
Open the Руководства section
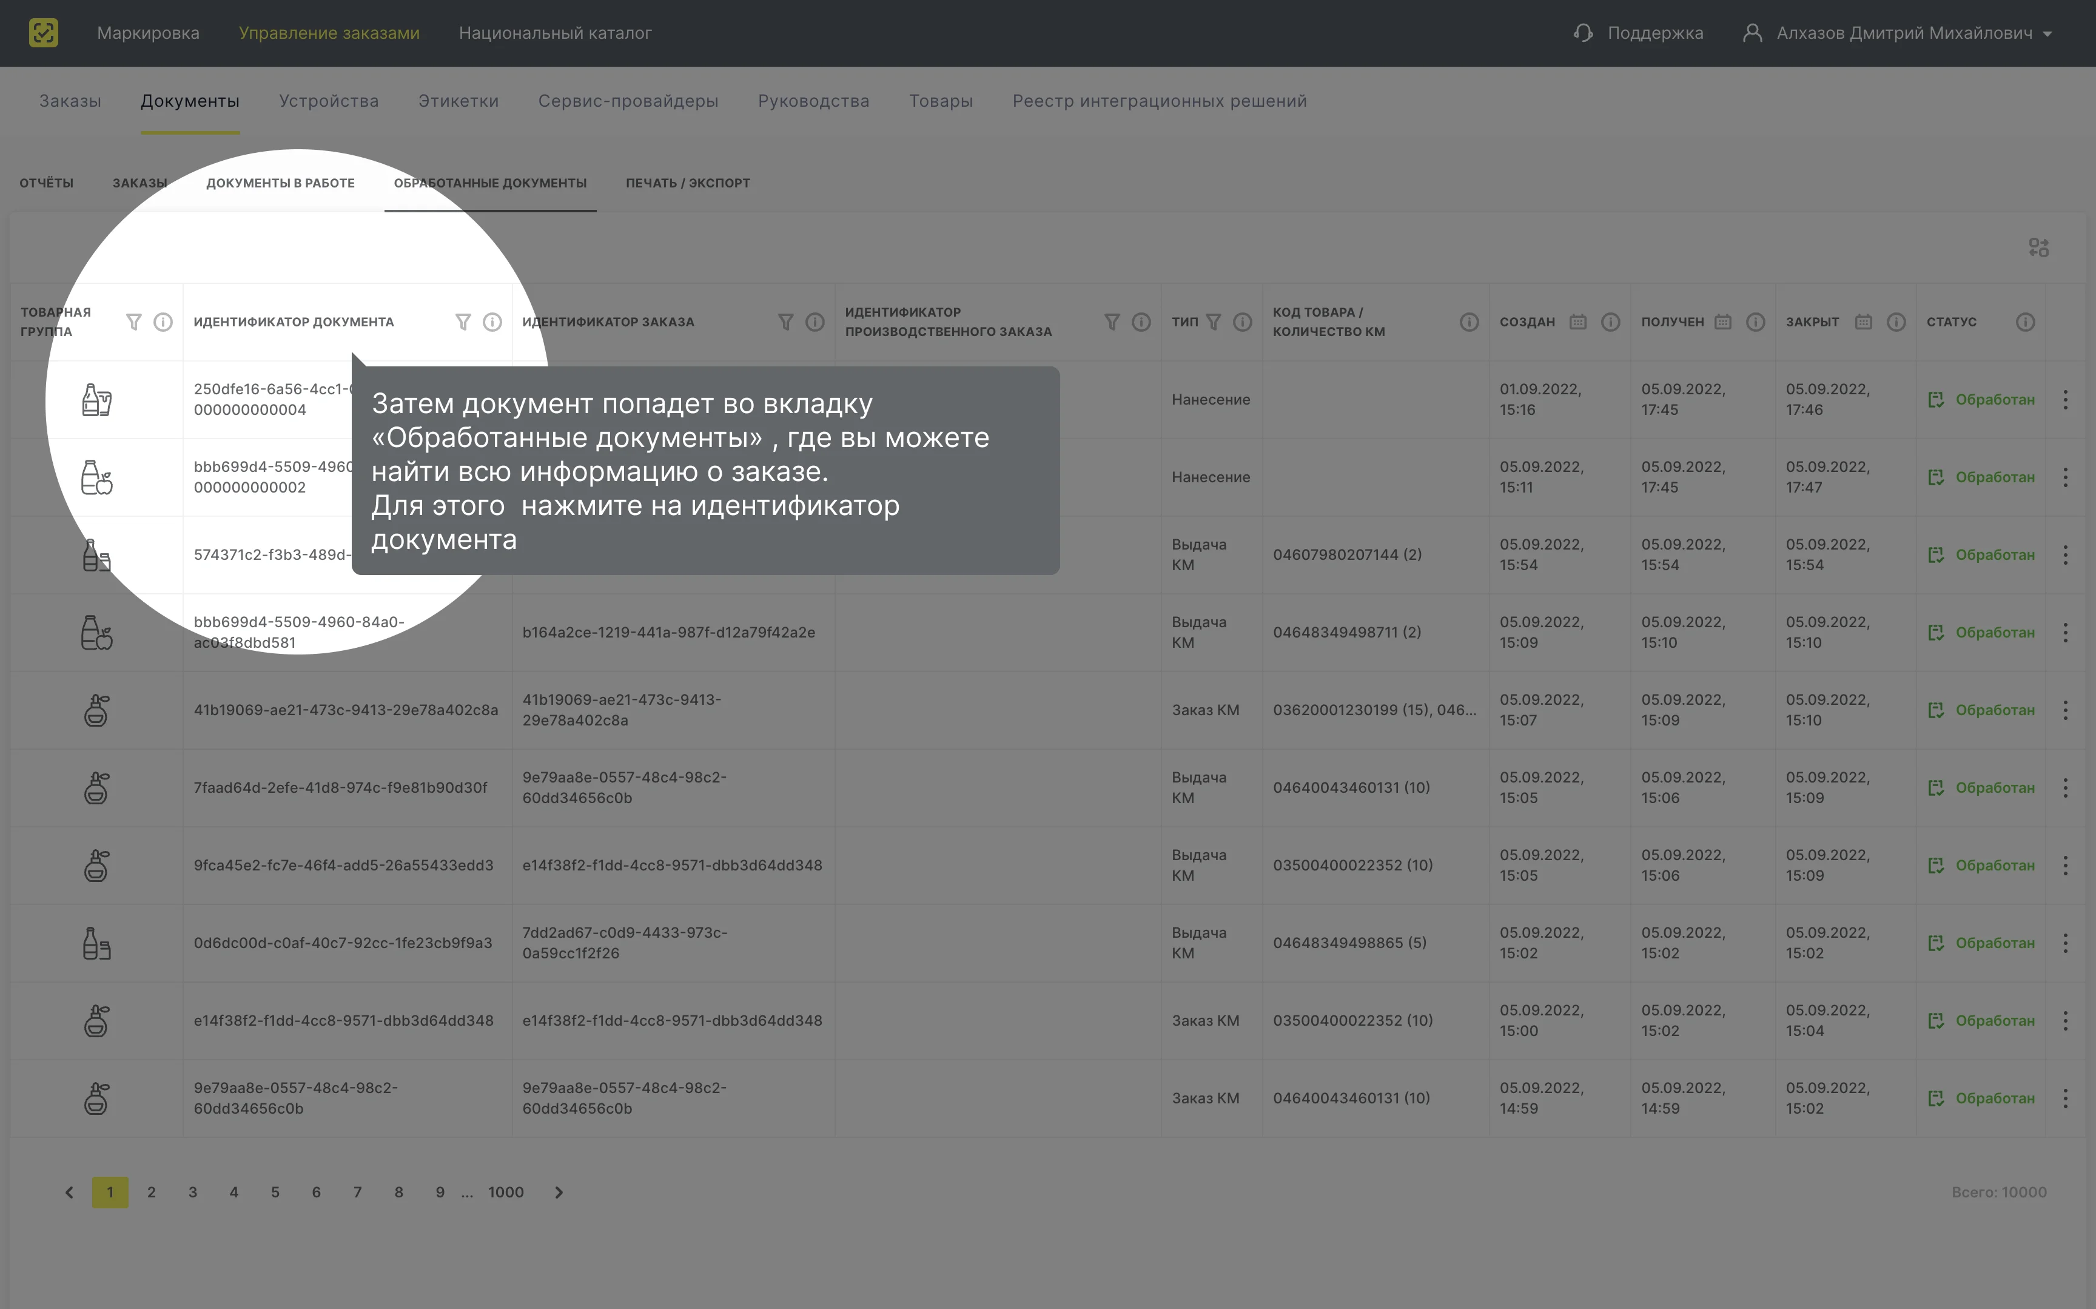(x=813, y=101)
